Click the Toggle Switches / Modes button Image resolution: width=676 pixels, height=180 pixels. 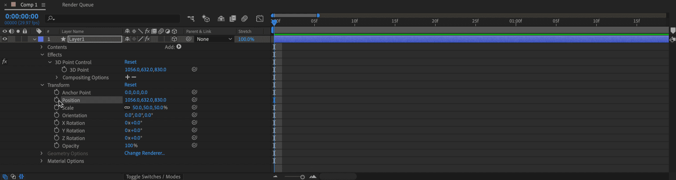pos(153,176)
